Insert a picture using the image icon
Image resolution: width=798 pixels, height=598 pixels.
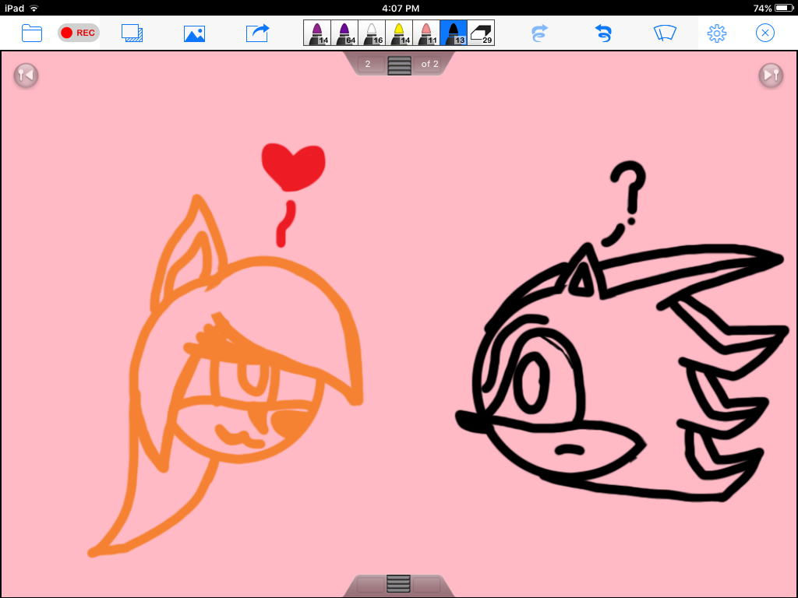pos(194,33)
